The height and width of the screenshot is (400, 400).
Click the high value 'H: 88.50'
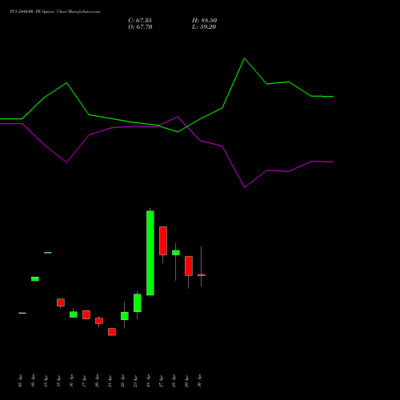(x=205, y=21)
